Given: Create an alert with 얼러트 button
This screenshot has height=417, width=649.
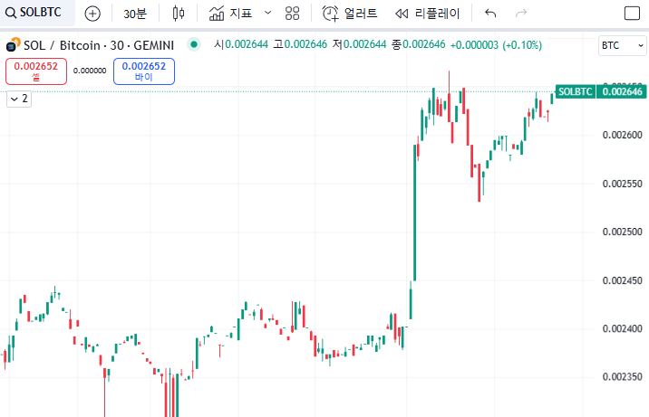Looking at the screenshot, I should tap(350, 14).
